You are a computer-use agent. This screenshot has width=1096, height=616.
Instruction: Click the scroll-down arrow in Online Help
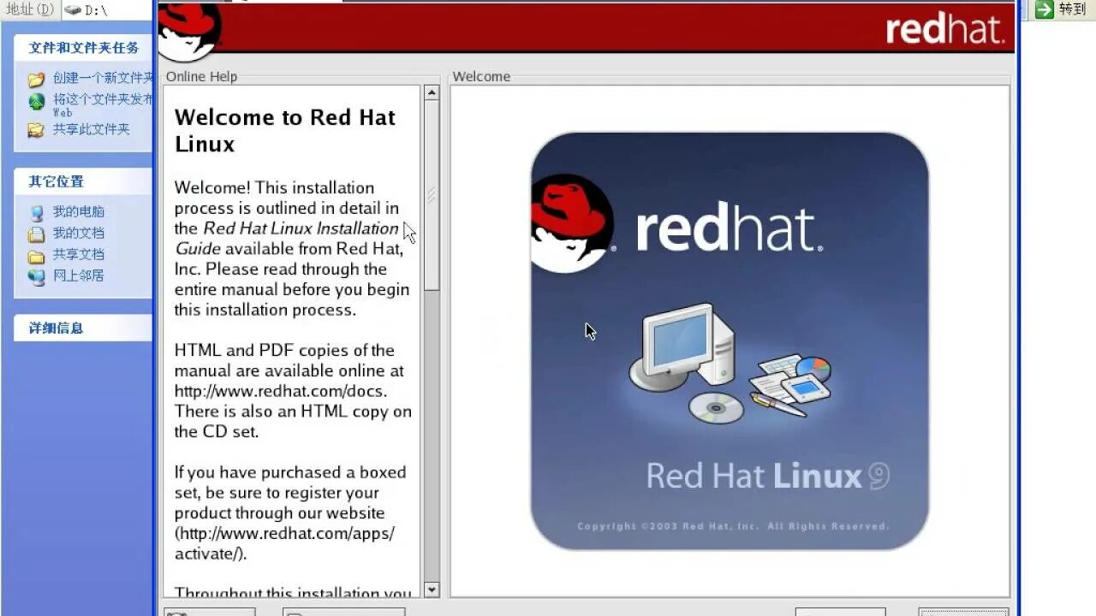[432, 589]
